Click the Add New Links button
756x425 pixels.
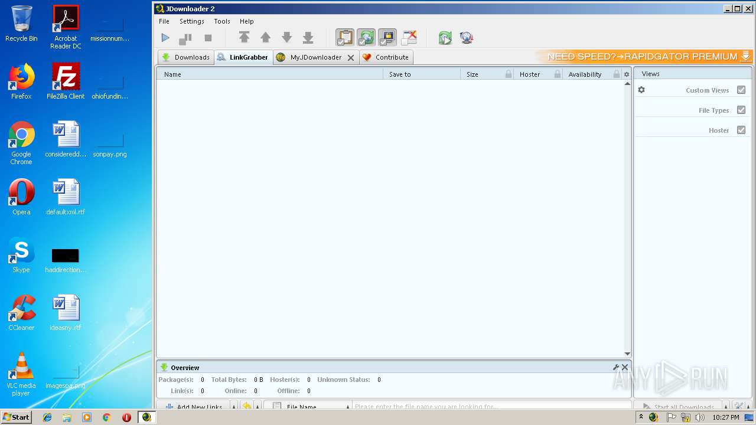[x=193, y=407]
